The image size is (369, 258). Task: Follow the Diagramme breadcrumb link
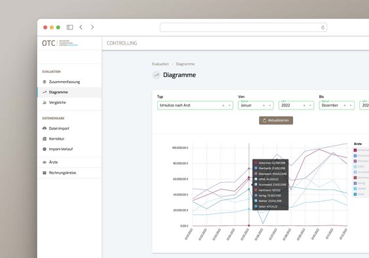185,64
